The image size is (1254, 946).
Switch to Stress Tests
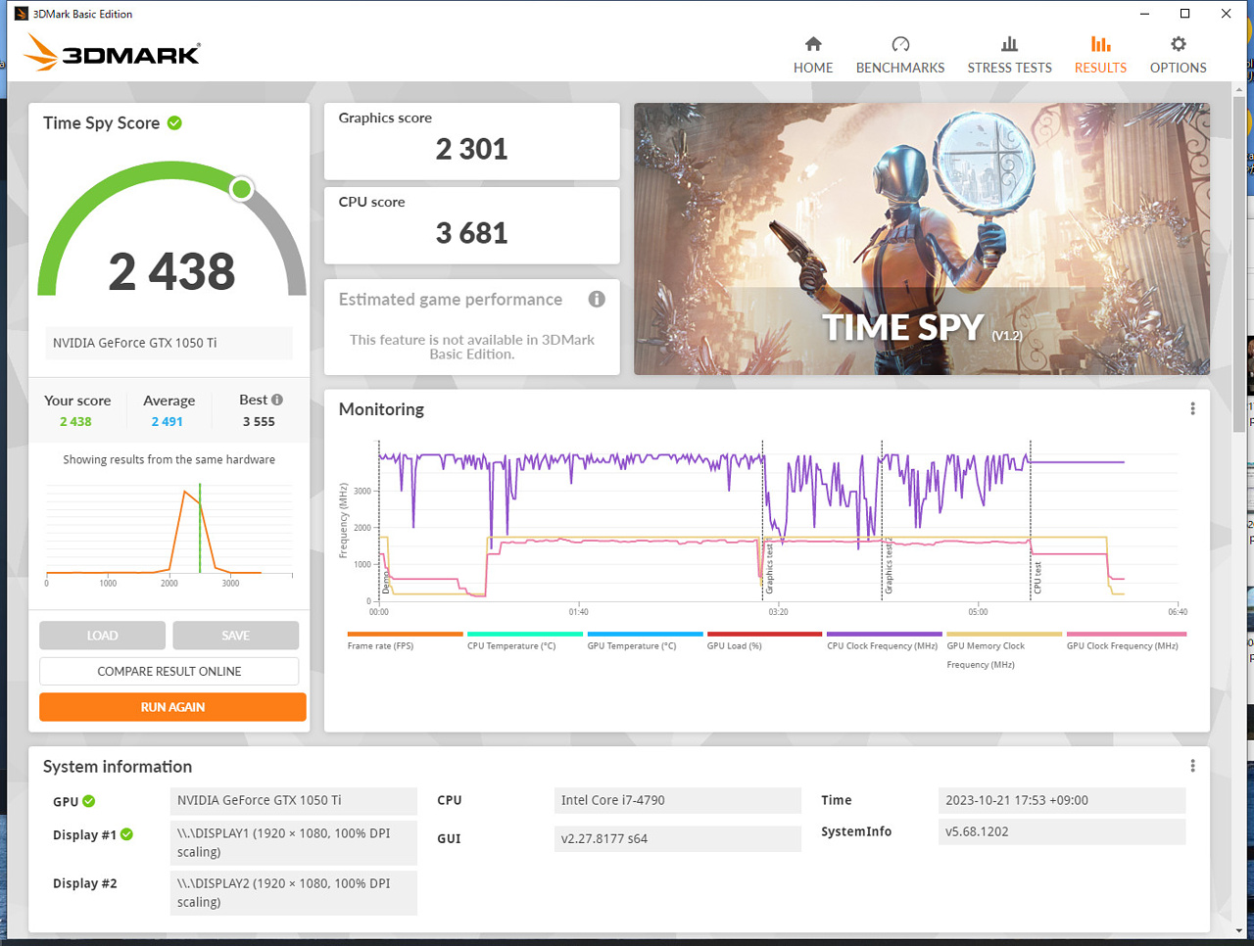[x=1009, y=55]
